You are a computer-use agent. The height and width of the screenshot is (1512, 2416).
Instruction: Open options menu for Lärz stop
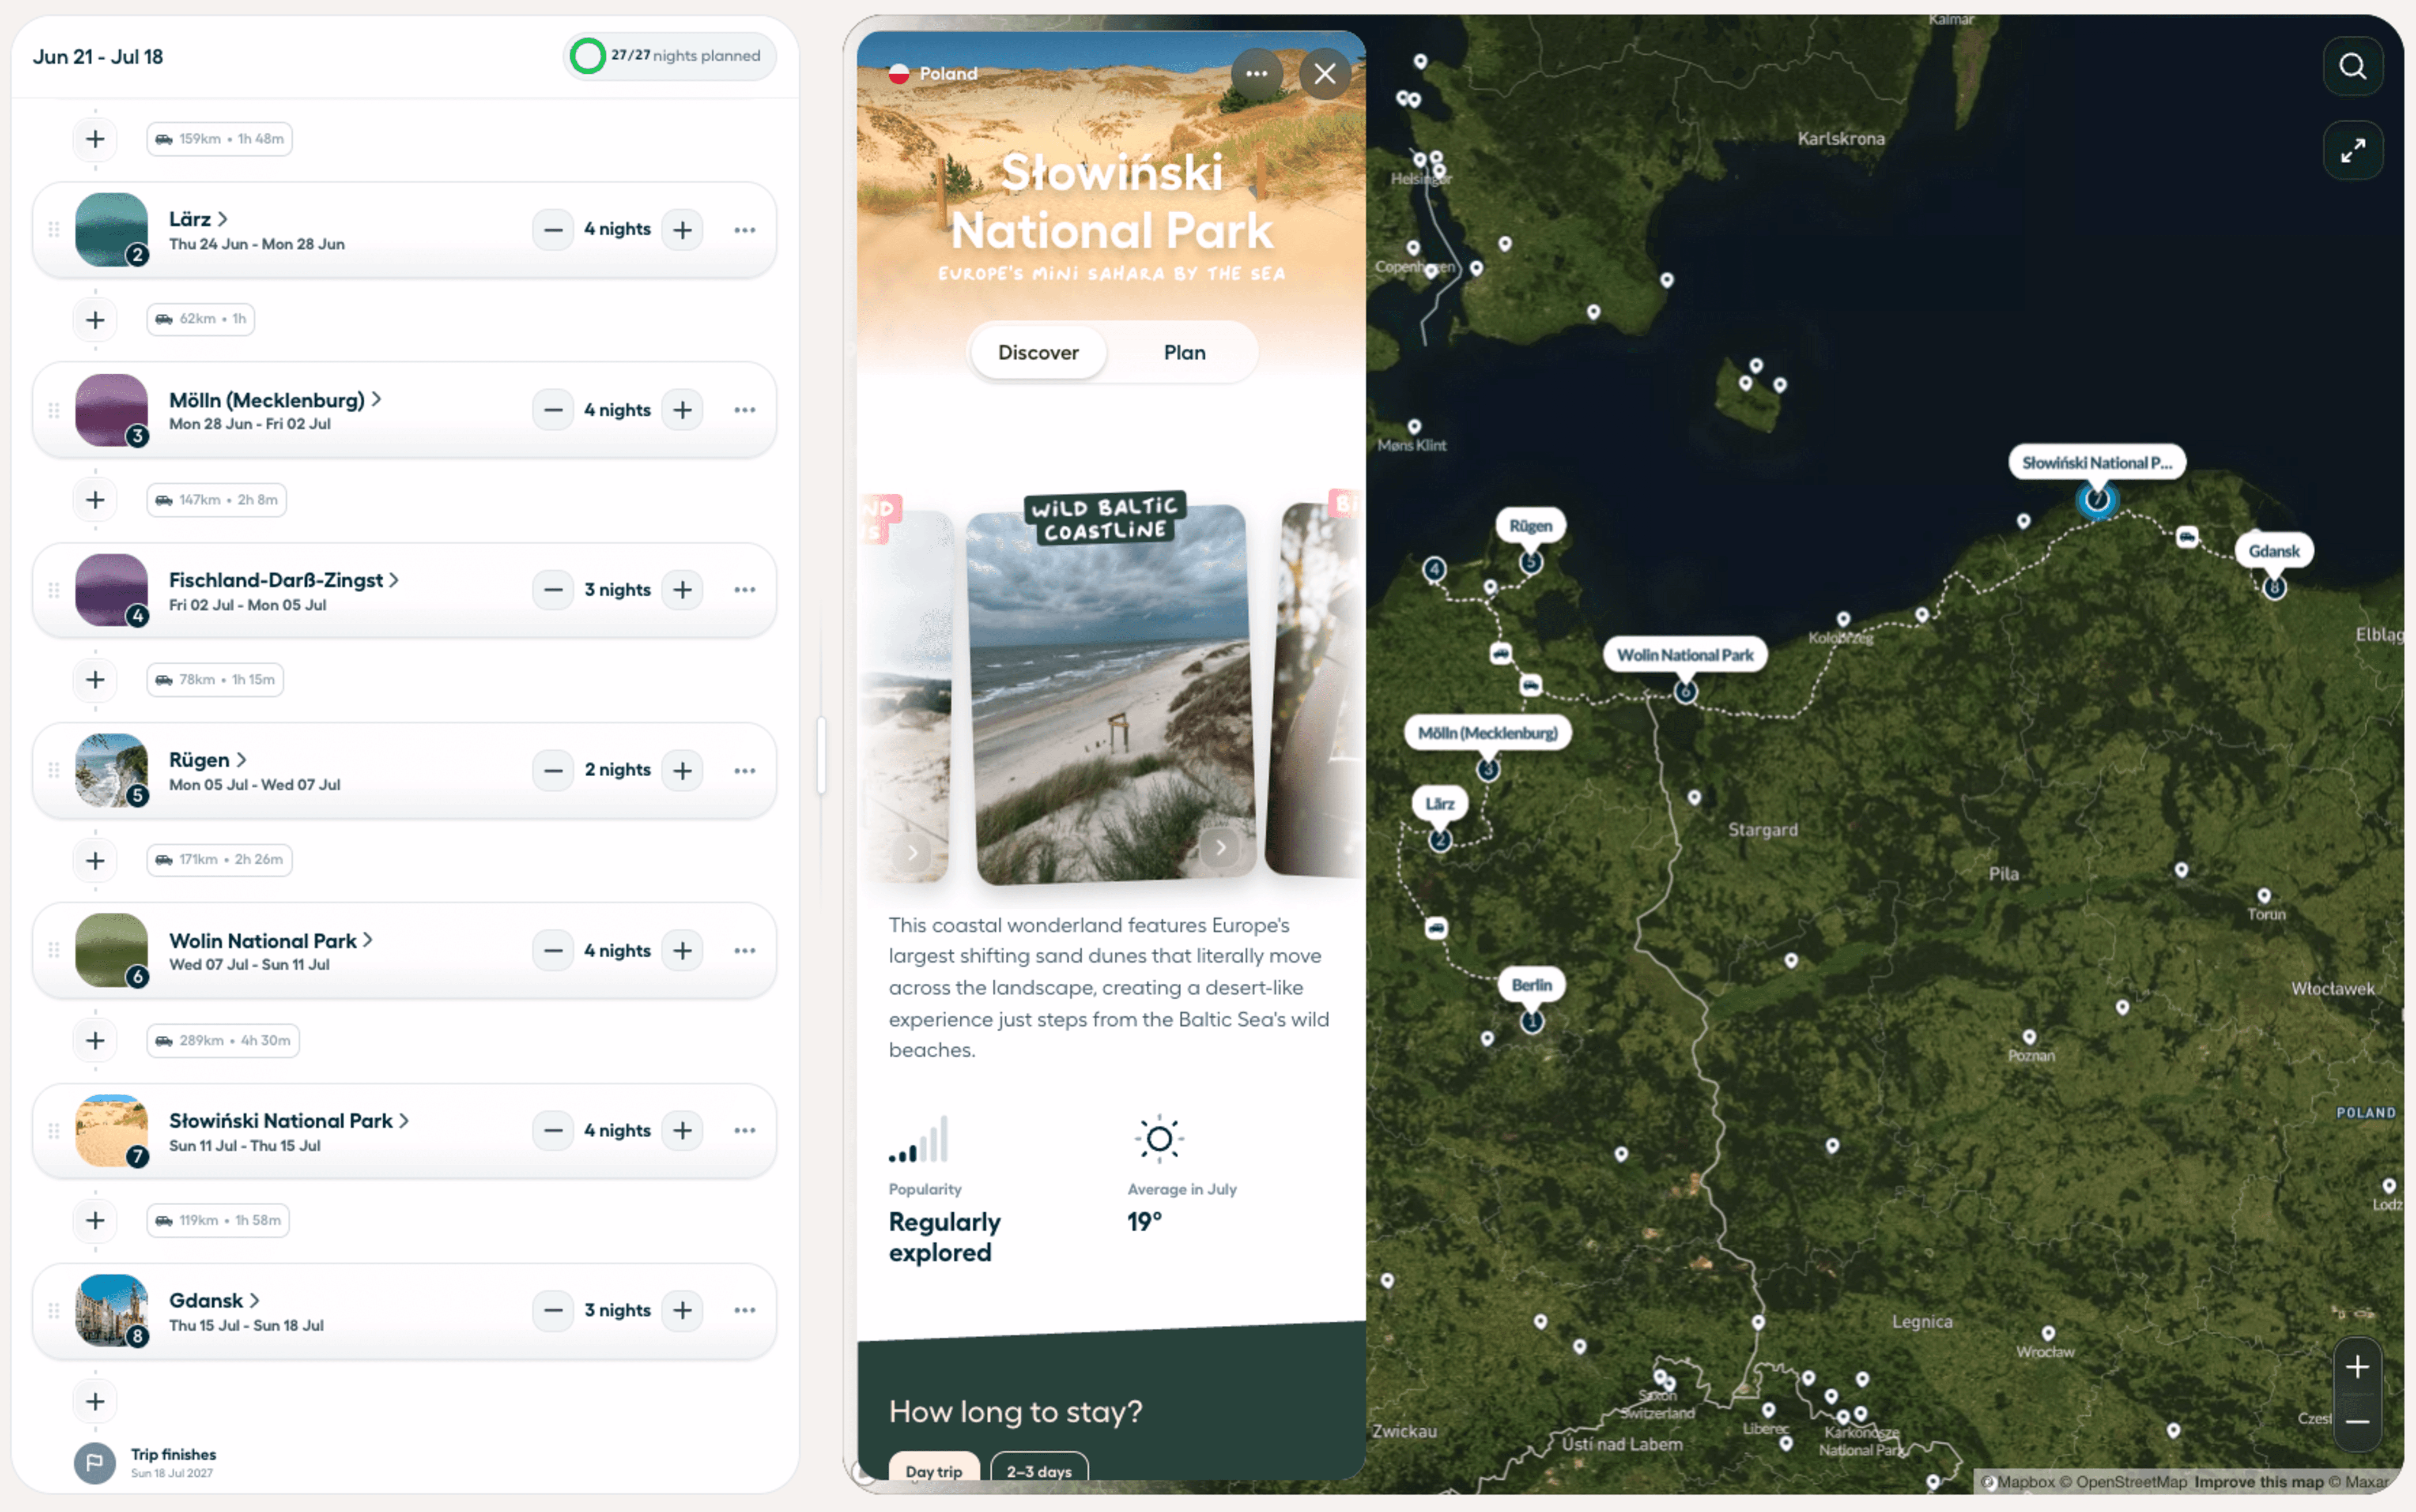pyautogui.click(x=744, y=230)
